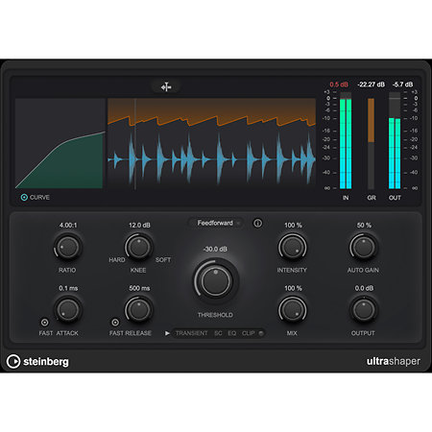Click the OUT level meter
432x432 pixels.
(x=395, y=141)
